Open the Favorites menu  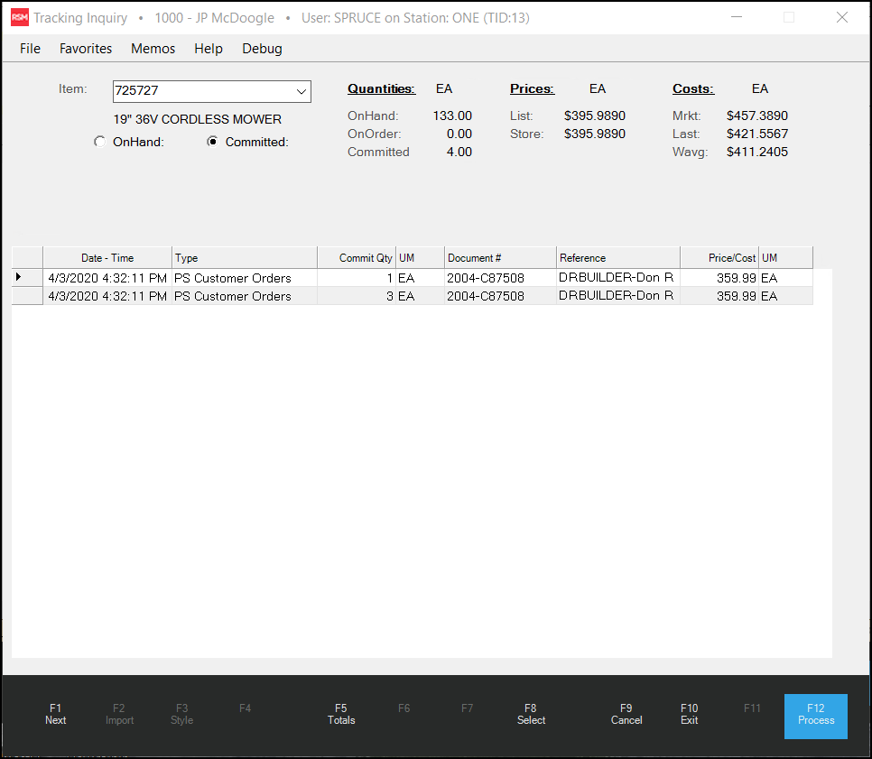coord(86,49)
